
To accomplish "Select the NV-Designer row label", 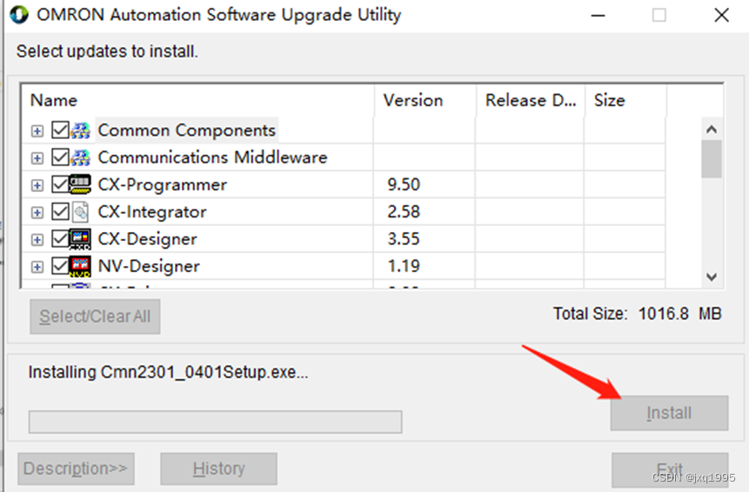I will (149, 266).
